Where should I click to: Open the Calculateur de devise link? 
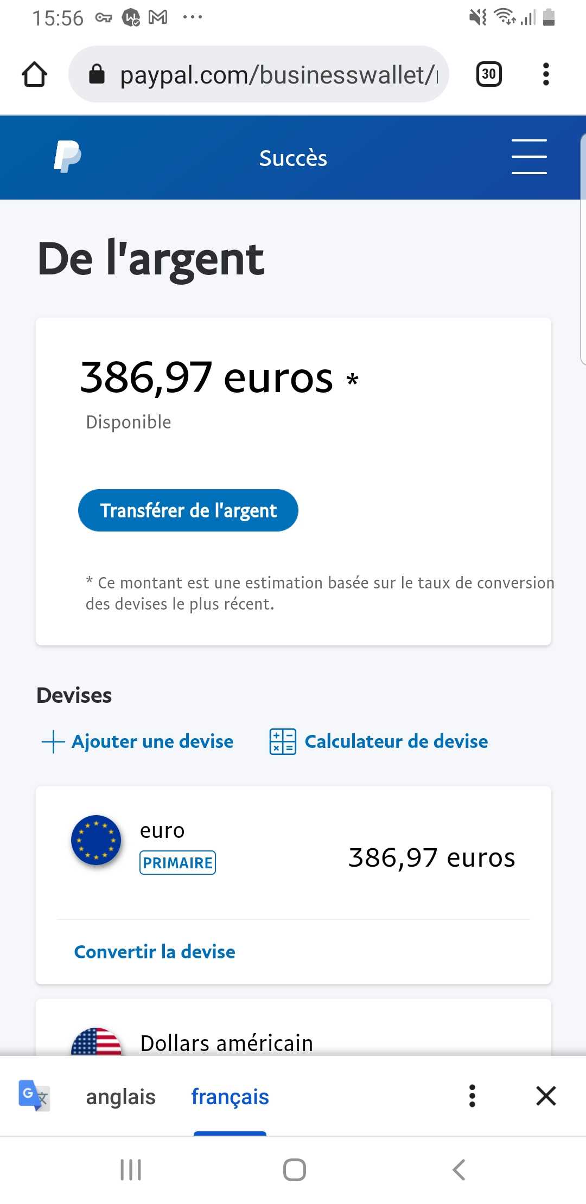(396, 741)
